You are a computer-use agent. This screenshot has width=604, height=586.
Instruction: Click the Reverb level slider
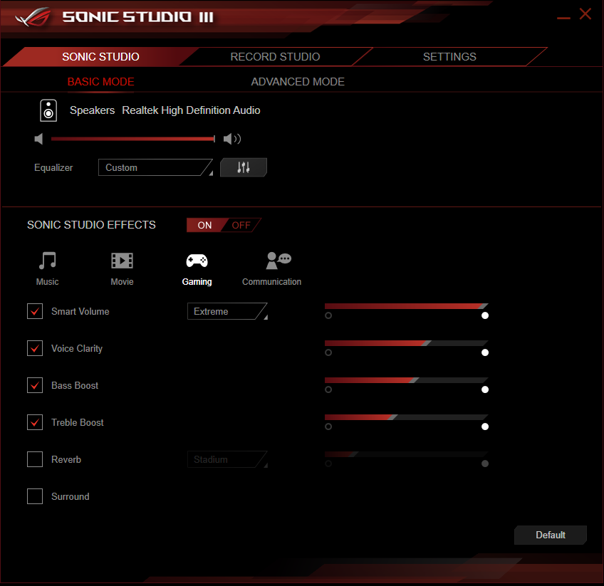coord(407,454)
